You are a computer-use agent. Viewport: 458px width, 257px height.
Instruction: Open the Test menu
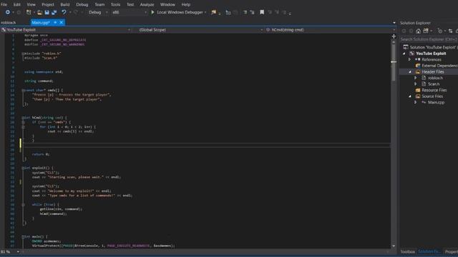[x=130, y=4]
